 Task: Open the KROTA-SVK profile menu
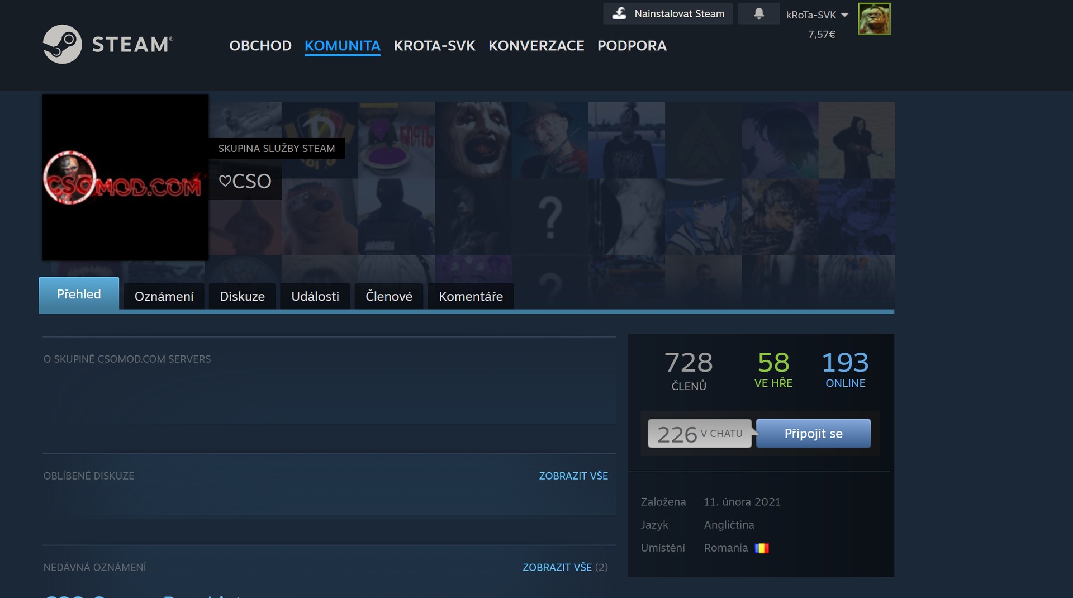point(434,46)
